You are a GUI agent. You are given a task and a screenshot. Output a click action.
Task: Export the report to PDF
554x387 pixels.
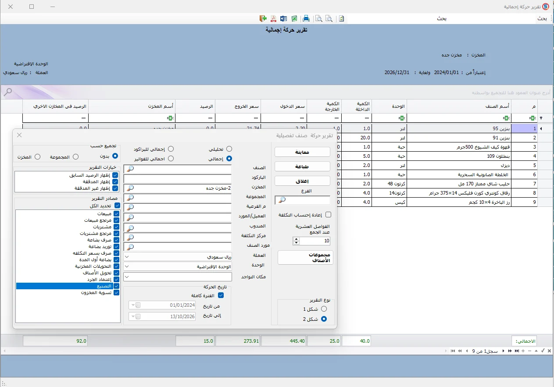coord(273,18)
